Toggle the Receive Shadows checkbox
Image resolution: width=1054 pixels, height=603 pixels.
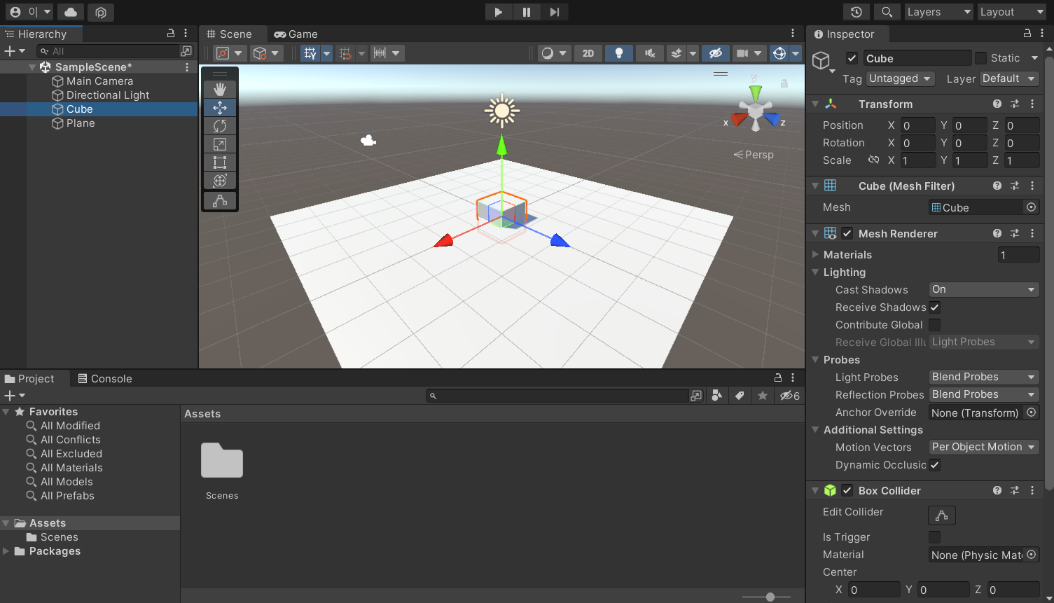[935, 307]
